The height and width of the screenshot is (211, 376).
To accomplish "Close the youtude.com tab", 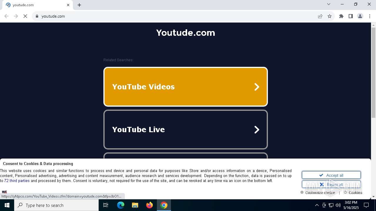I will pos(68,5).
